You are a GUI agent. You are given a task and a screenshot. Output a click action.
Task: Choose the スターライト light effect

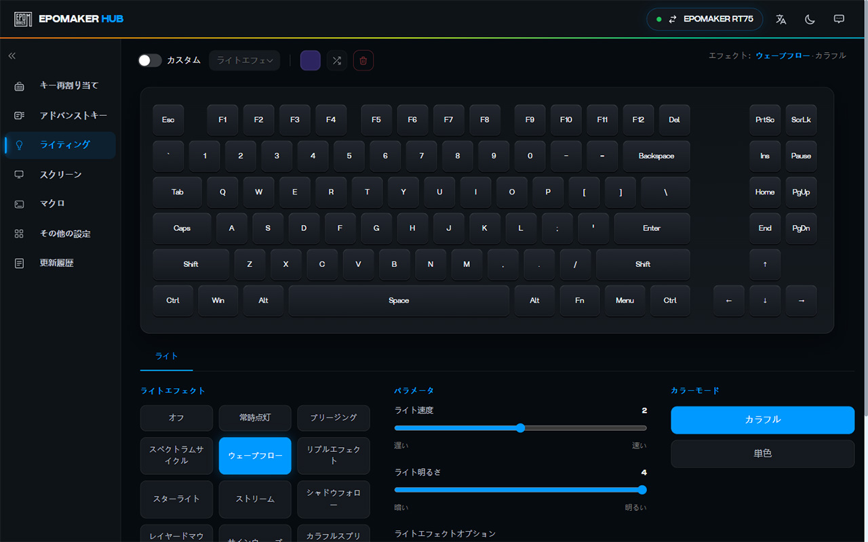pos(176,499)
